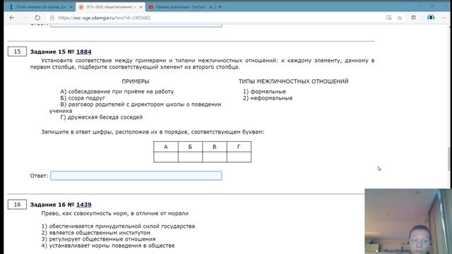The image size is (452, 254).
Task: Click the text 'дружеская беседа соседей'
Action: (105, 117)
